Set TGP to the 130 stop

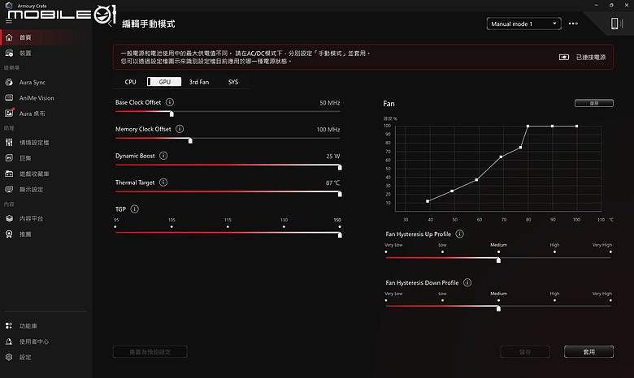[x=284, y=227]
